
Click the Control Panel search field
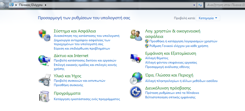[x=225, y=5]
